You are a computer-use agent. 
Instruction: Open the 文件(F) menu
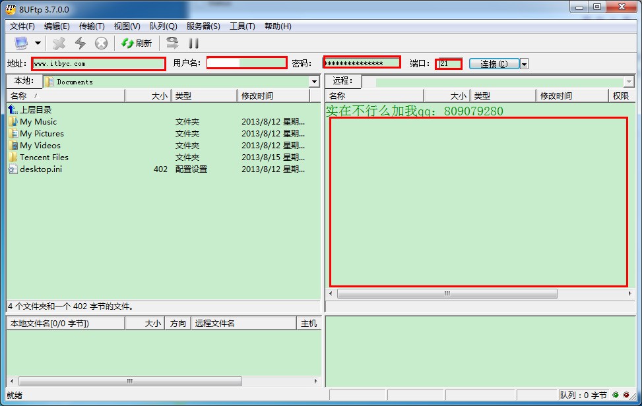tap(22, 26)
